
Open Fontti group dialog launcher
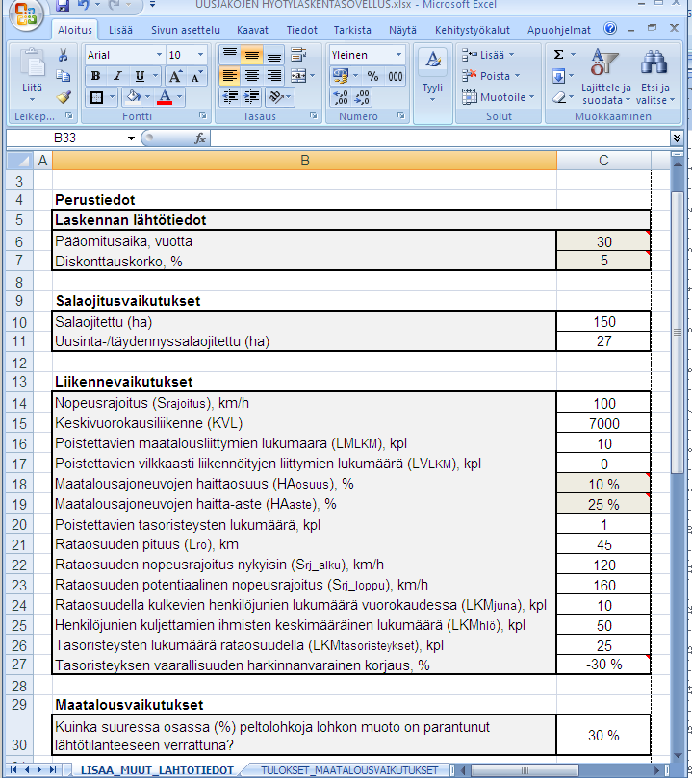pos(202,115)
